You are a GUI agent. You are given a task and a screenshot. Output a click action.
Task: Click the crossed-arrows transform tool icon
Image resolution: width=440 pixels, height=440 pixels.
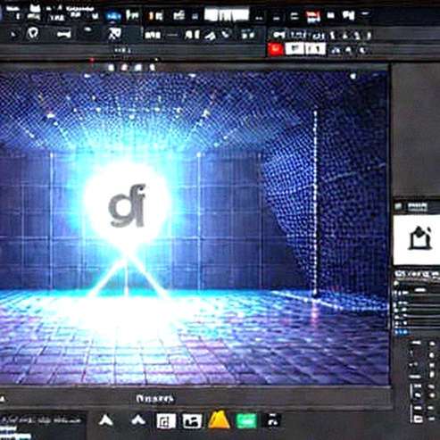pos(114,34)
